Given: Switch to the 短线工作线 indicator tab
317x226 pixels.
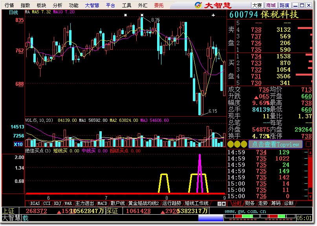Looking at the screenshot, I should [196, 203].
